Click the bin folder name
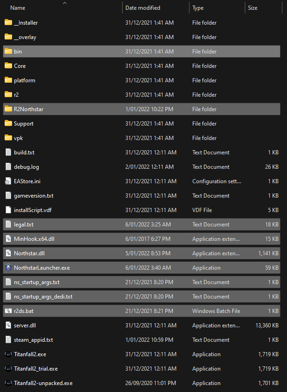Screen dimensions: 287x392 click(18, 52)
